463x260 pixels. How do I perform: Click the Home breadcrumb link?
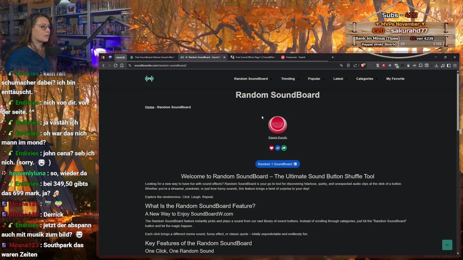point(149,107)
